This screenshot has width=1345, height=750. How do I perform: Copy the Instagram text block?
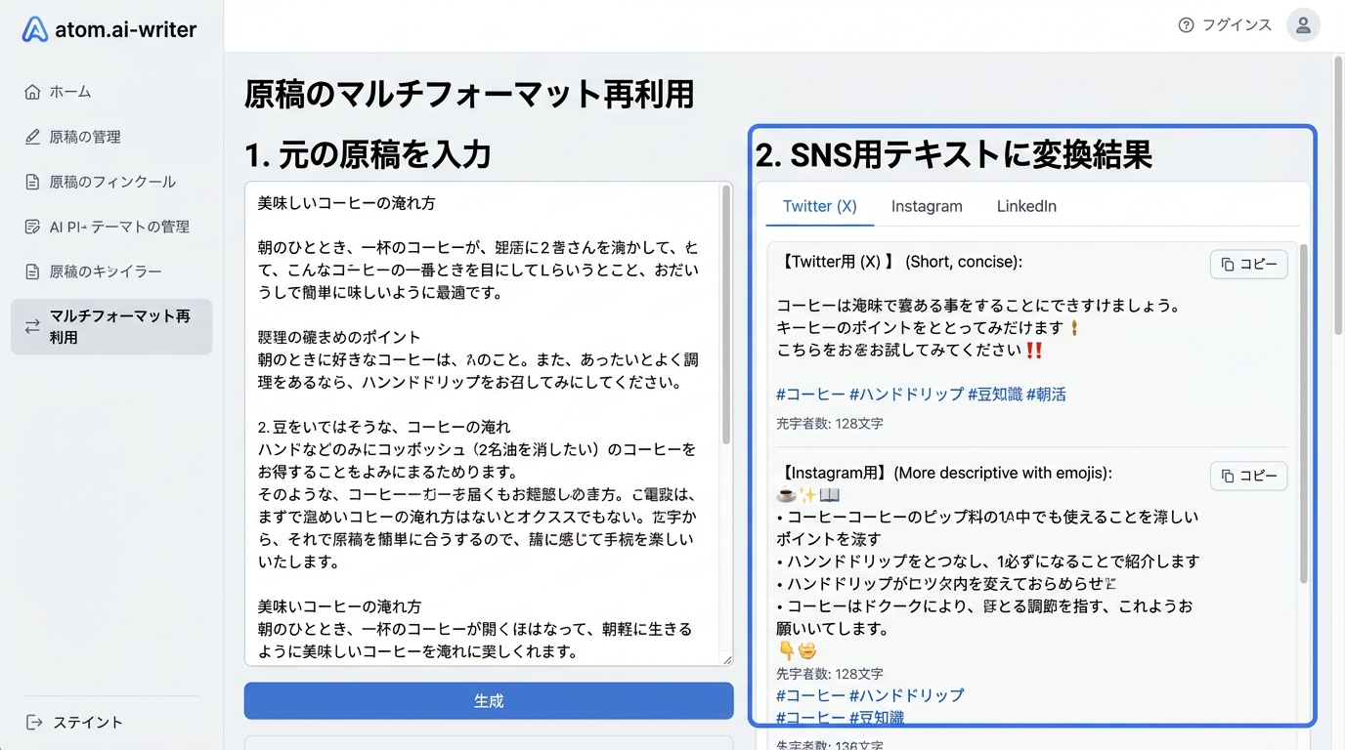pyautogui.click(x=1248, y=476)
